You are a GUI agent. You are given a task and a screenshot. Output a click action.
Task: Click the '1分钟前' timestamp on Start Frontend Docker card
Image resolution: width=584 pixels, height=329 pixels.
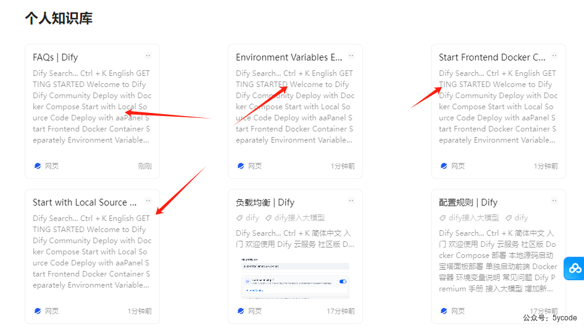coord(546,166)
